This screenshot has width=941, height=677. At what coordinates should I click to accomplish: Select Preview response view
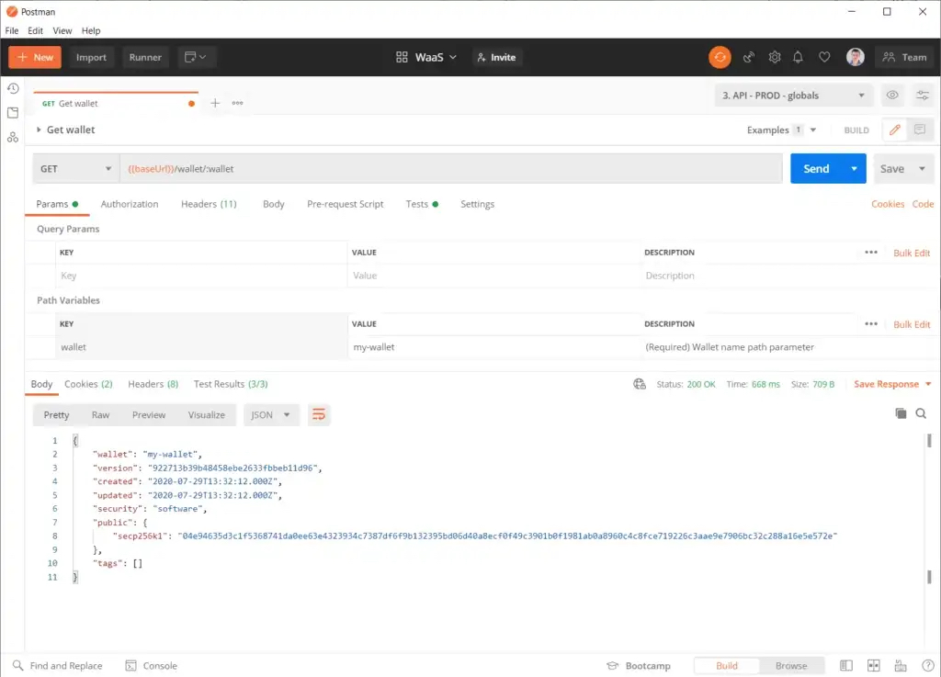pos(149,415)
